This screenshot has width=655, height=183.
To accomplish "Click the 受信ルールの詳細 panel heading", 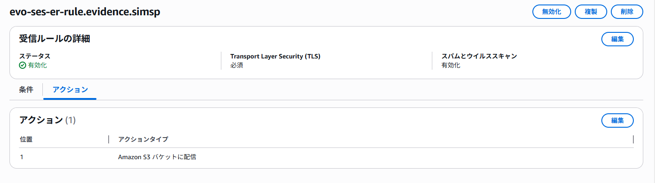I will (55, 39).
